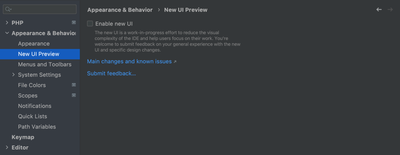
Task: Click the project-level icon beside Scopes
Action: click(74, 95)
